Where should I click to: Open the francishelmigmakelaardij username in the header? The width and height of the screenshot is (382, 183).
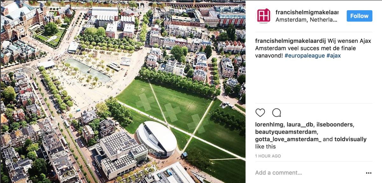point(307,12)
